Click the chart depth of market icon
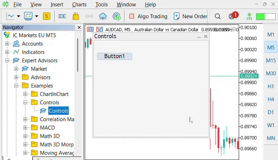This screenshot has width=278, height=160. point(99,29)
